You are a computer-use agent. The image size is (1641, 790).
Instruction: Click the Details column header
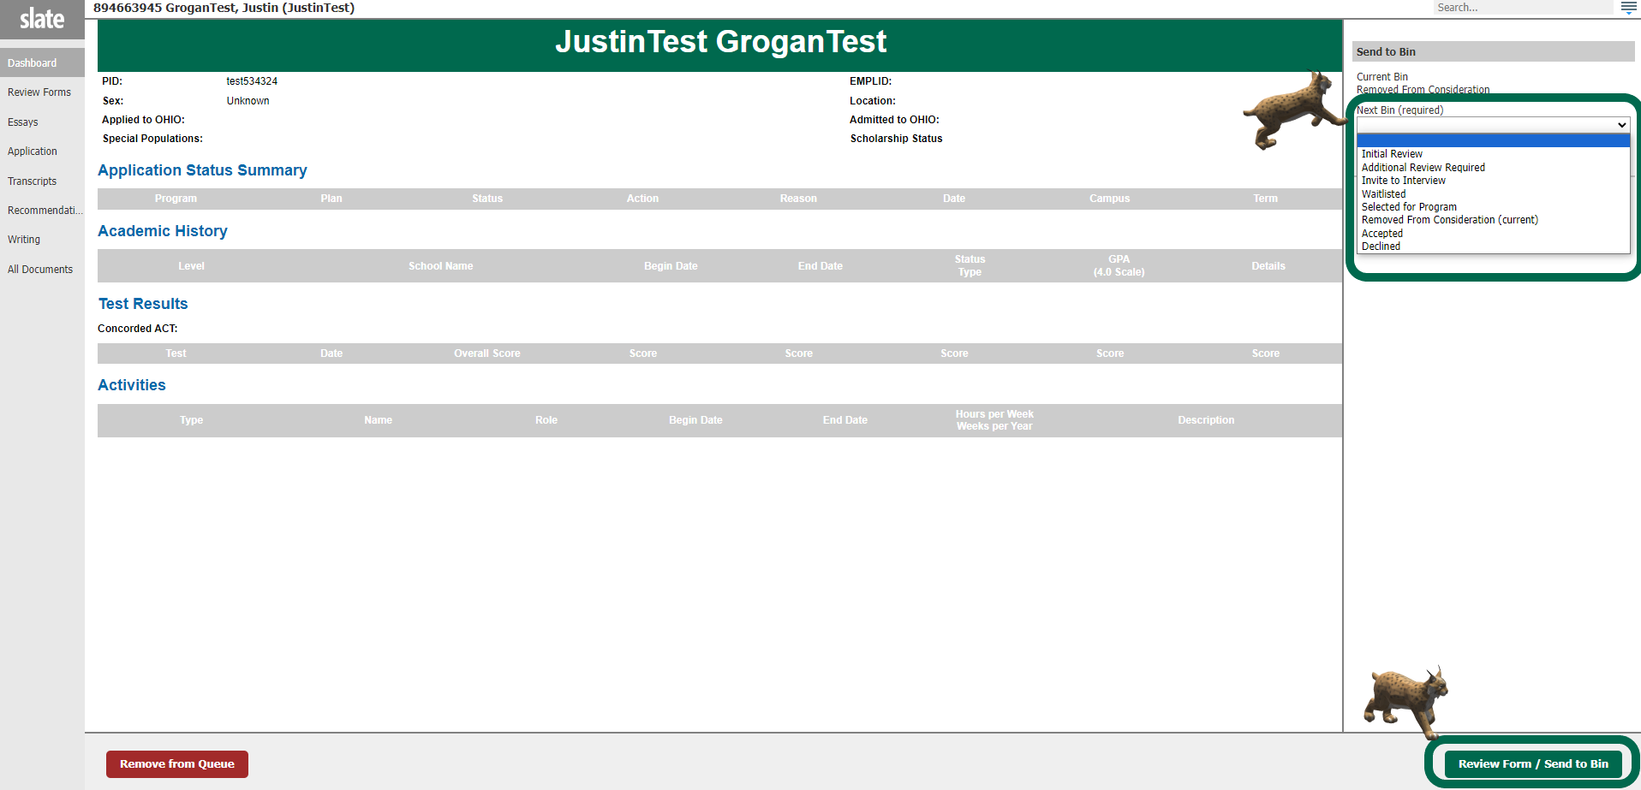[1268, 266]
